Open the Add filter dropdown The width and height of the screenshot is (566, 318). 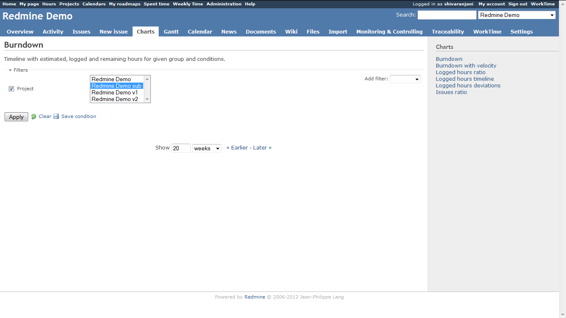click(405, 79)
